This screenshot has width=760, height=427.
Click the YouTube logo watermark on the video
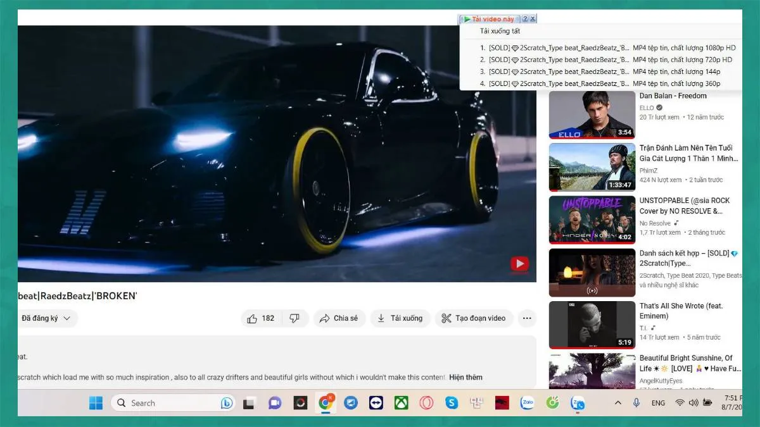coord(519,264)
